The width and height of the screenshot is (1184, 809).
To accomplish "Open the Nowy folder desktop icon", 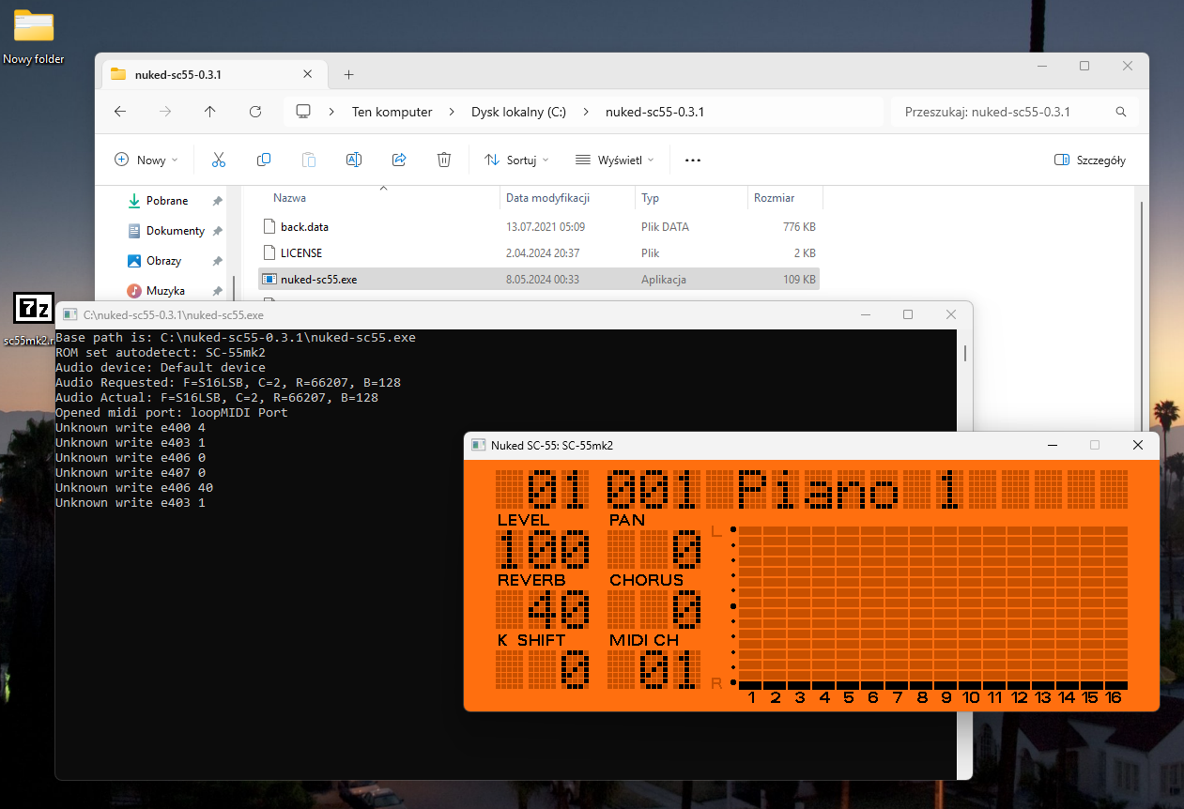I will point(34,37).
